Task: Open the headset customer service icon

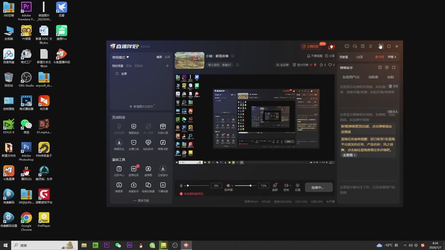Action: (355, 46)
